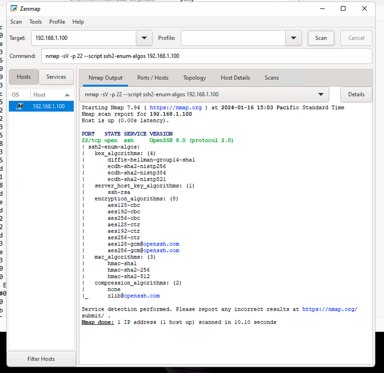
Task: Switch to the Topology tab
Action: [x=194, y=78]
